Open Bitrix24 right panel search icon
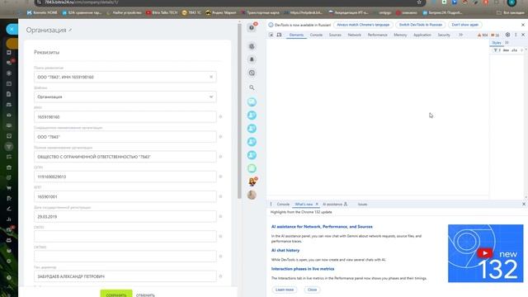This screenshot has height=297, width=528. [x=252, y=87]
